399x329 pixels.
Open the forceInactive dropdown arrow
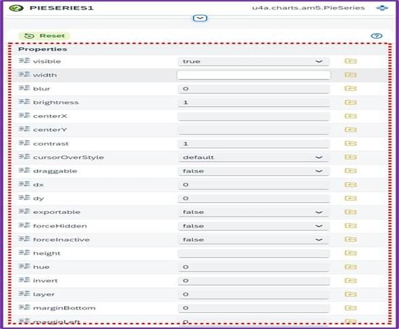[319, 240]
